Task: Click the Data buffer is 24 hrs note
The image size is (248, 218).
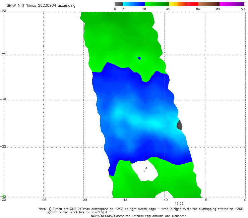Action: (x=77, y=212)
